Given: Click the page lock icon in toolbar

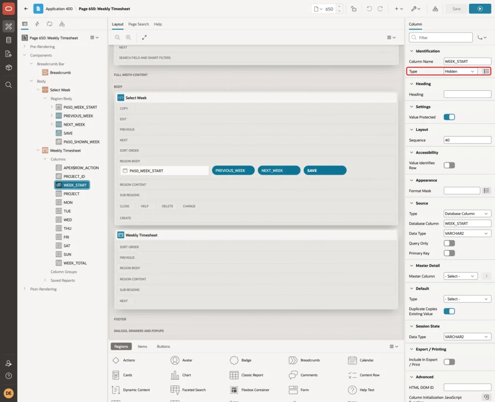Looking at the screenshot, I should click(353, 9).
